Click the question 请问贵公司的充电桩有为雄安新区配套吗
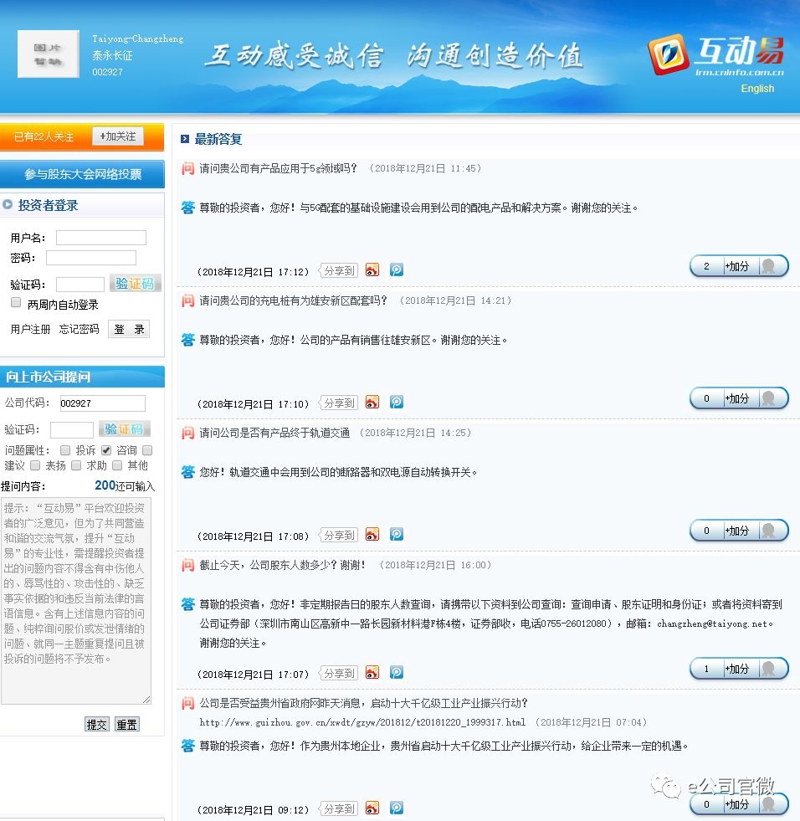Image resolution: width=800 pixels, height=821 pixels. (x=293, y=300)
